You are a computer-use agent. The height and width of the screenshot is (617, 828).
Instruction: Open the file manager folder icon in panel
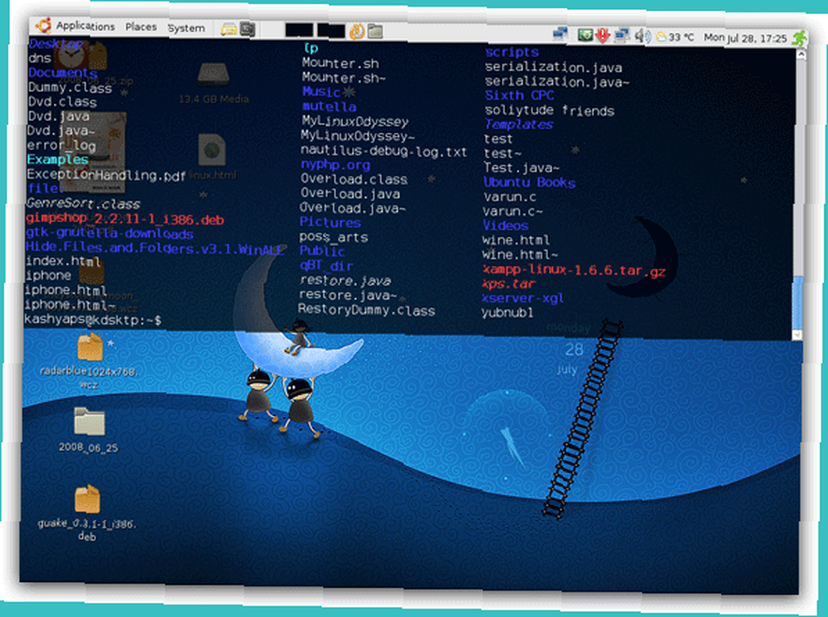(x=375, y=31)
